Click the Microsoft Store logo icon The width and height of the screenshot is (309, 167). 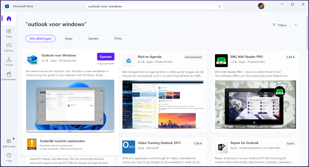coord(7,6)
